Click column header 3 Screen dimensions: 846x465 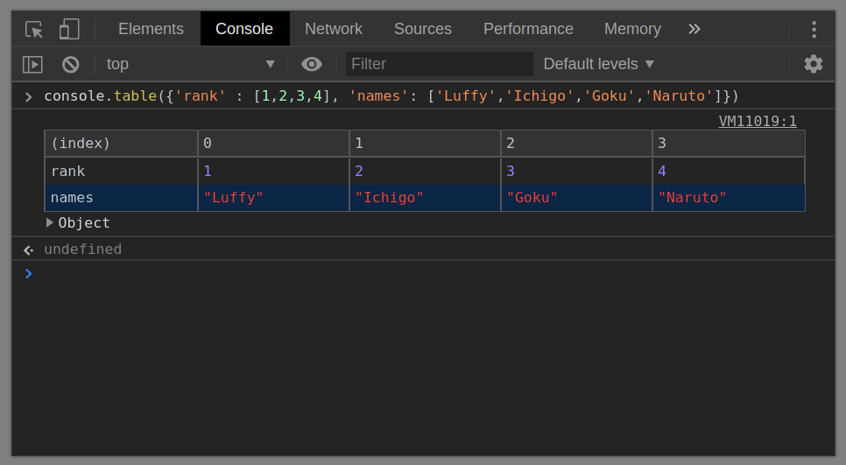(x=729, y=144)
